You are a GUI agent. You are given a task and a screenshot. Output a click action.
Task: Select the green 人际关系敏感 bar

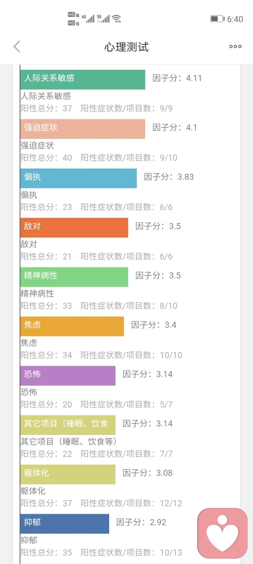(83, 79)
